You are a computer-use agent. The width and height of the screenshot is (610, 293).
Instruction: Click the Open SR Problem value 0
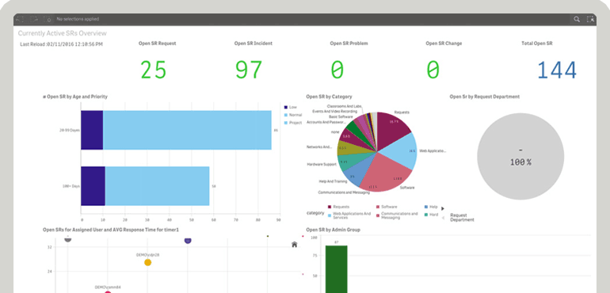pos(337,70)
